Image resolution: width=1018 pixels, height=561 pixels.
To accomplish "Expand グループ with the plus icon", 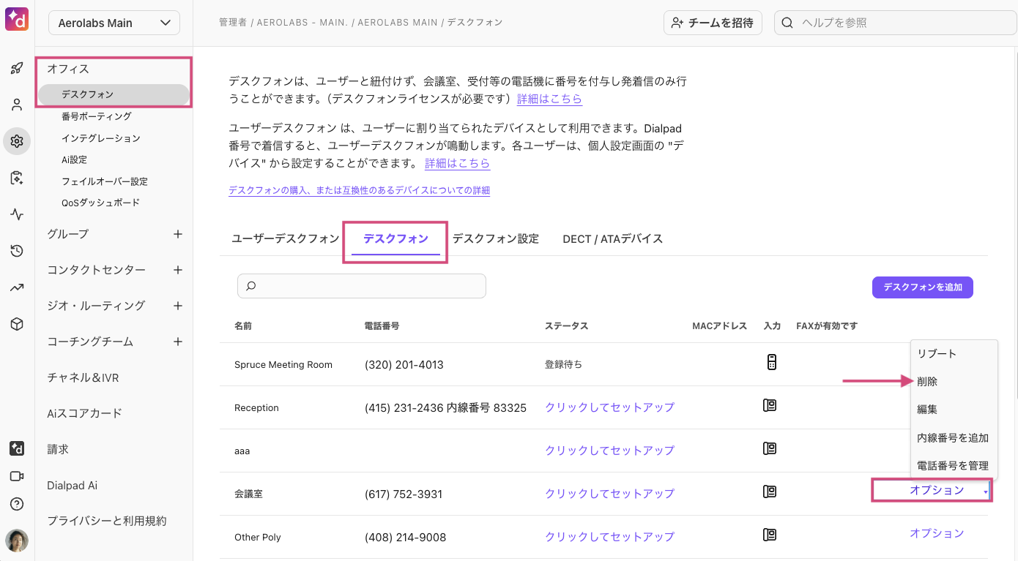I will [177, 234].
